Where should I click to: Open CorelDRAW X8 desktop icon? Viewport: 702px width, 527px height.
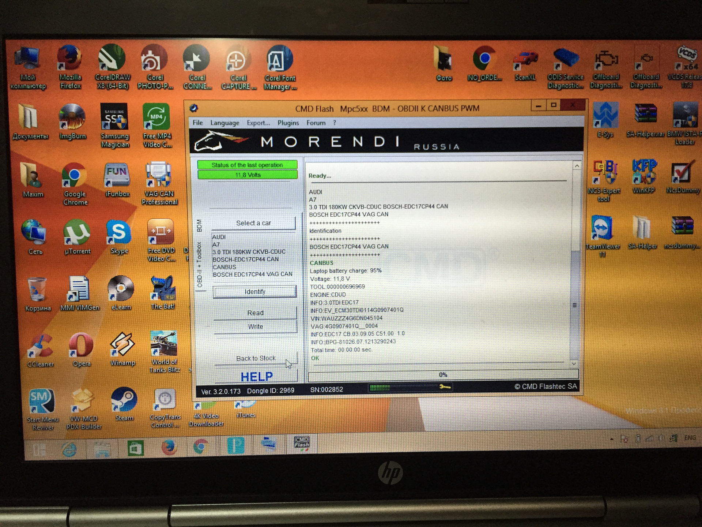[113, 67]
